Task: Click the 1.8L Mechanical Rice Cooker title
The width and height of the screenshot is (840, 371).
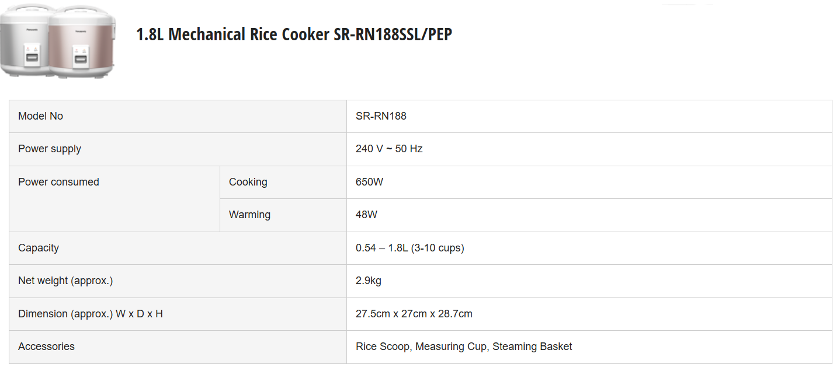Action: [294, 34]
